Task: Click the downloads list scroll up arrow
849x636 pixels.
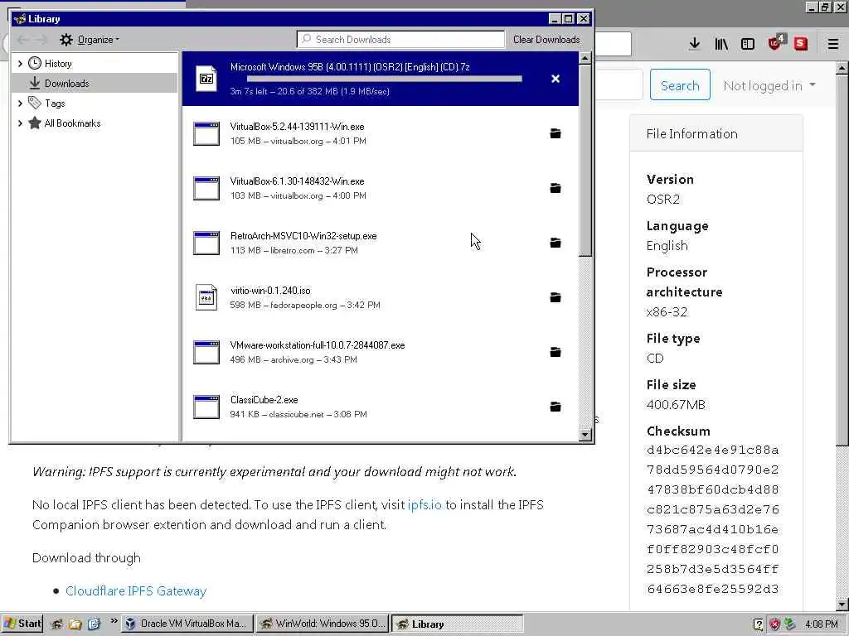Action: tap(585, 58)
